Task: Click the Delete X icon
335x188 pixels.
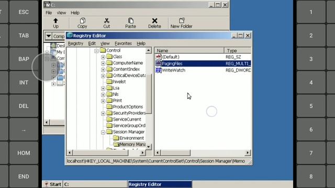Action: pos(155,21)
